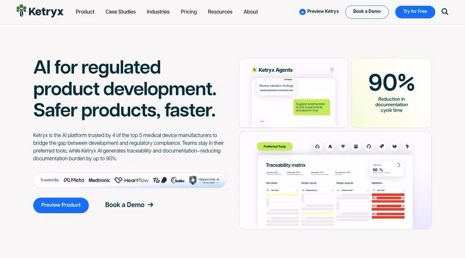The image size is (465, 258).
Task: Click the validation progress ring icon
Action: 397,165
